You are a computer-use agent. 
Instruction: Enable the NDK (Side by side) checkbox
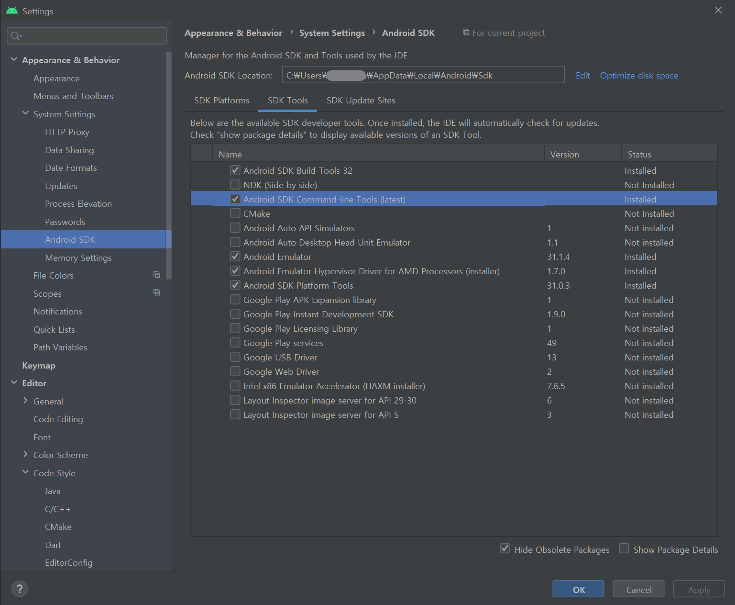tap(235, 184)
